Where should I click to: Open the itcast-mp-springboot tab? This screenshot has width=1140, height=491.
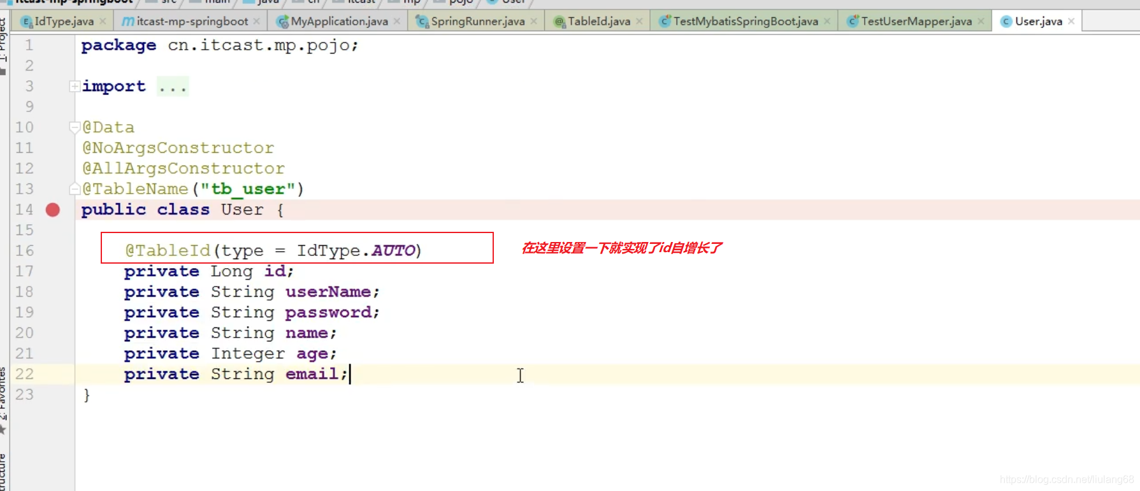[x=192, y=21]
